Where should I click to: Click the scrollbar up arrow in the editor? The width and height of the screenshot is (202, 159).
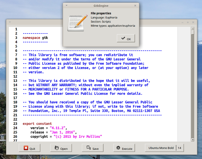(193, 29)
